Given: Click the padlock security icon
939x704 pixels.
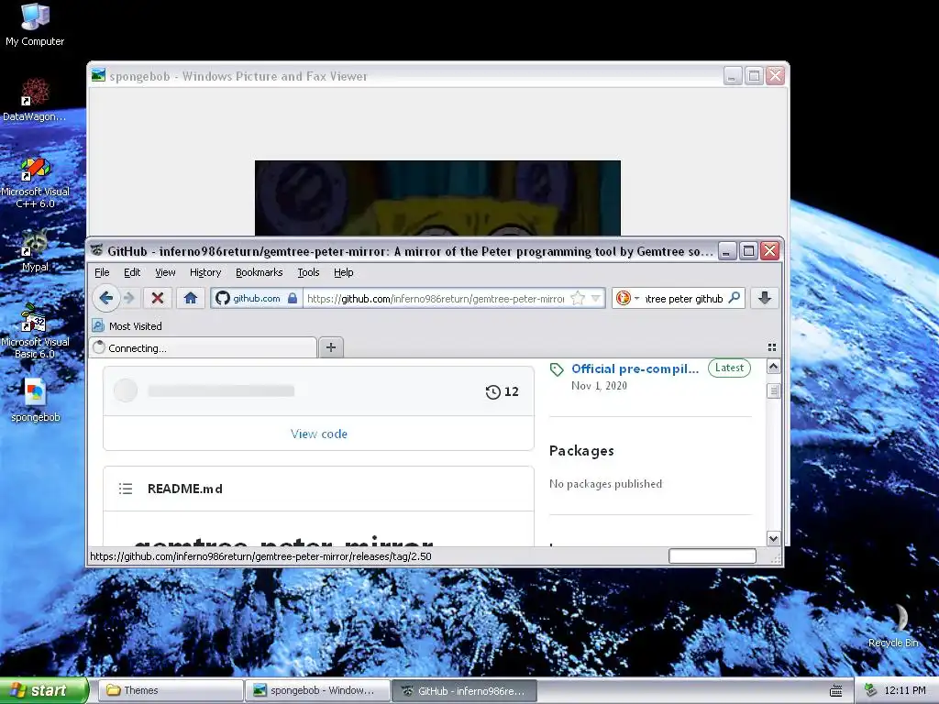Looking at the screenshot, I should (293, 298).
